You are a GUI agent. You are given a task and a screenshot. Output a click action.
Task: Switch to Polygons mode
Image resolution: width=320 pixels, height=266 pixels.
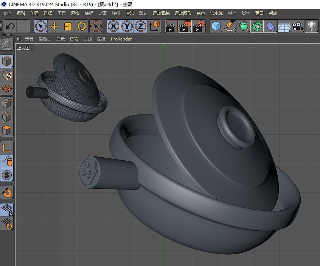point(7,130)
